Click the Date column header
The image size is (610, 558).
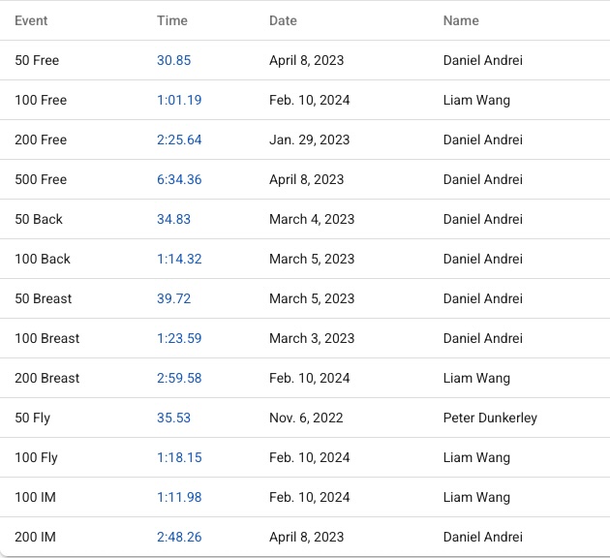coord(283,20)
